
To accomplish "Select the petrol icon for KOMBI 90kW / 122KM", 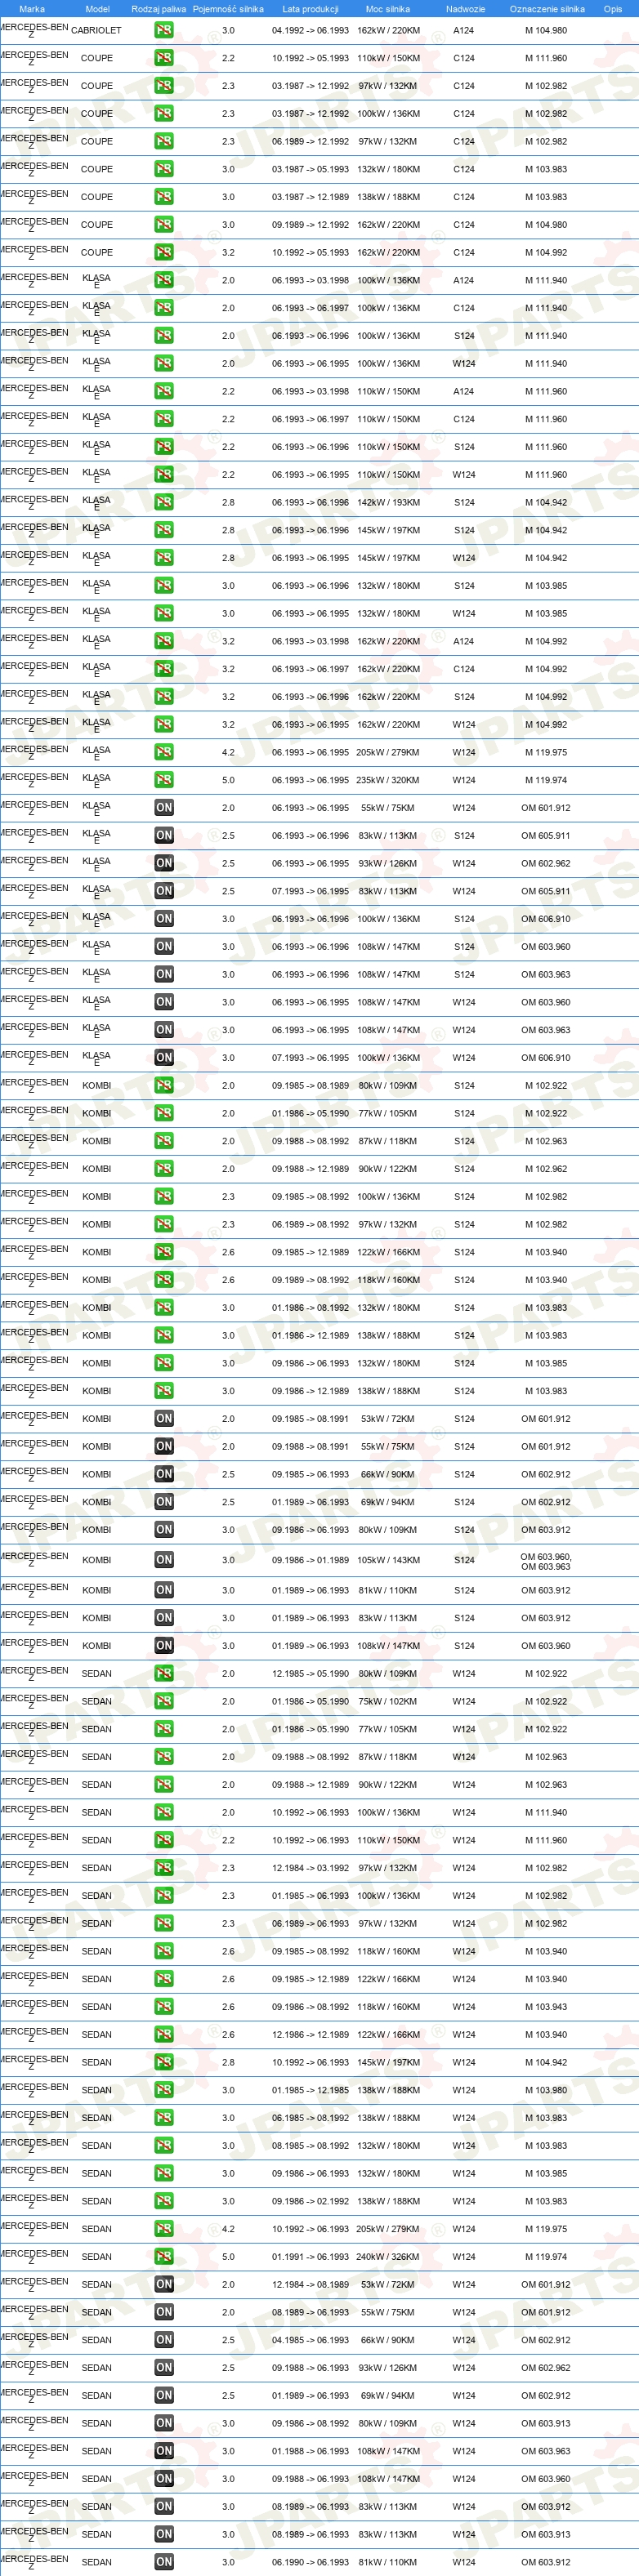I will tap(164, 1169).
